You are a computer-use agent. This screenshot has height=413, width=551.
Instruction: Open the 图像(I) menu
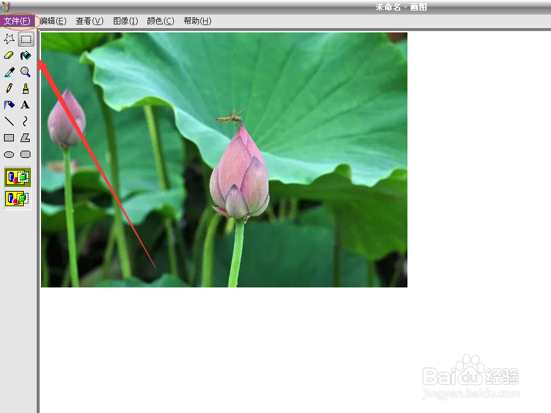[x=126, y=21]
